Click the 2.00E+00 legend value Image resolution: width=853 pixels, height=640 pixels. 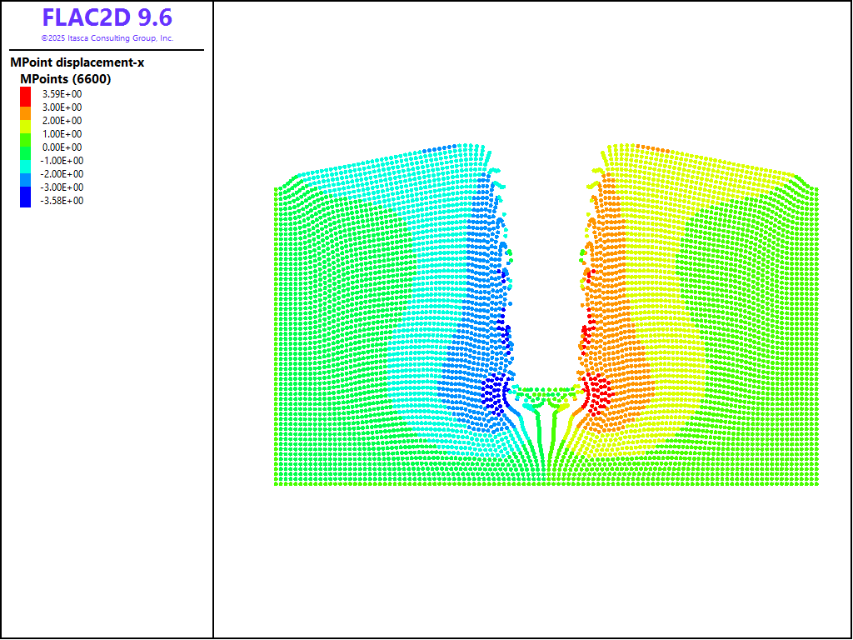pos(62,121)
